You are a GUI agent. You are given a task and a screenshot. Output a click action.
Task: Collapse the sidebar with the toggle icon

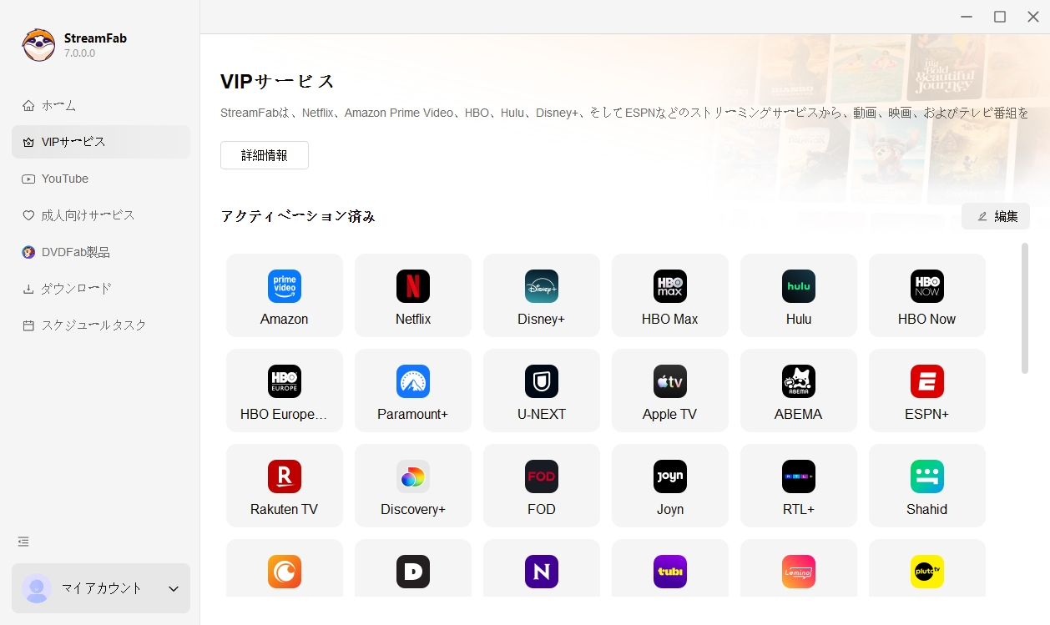pyautogui.click(x=23, y=542)
